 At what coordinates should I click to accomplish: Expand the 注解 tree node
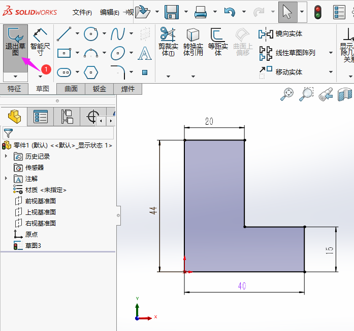6,178
